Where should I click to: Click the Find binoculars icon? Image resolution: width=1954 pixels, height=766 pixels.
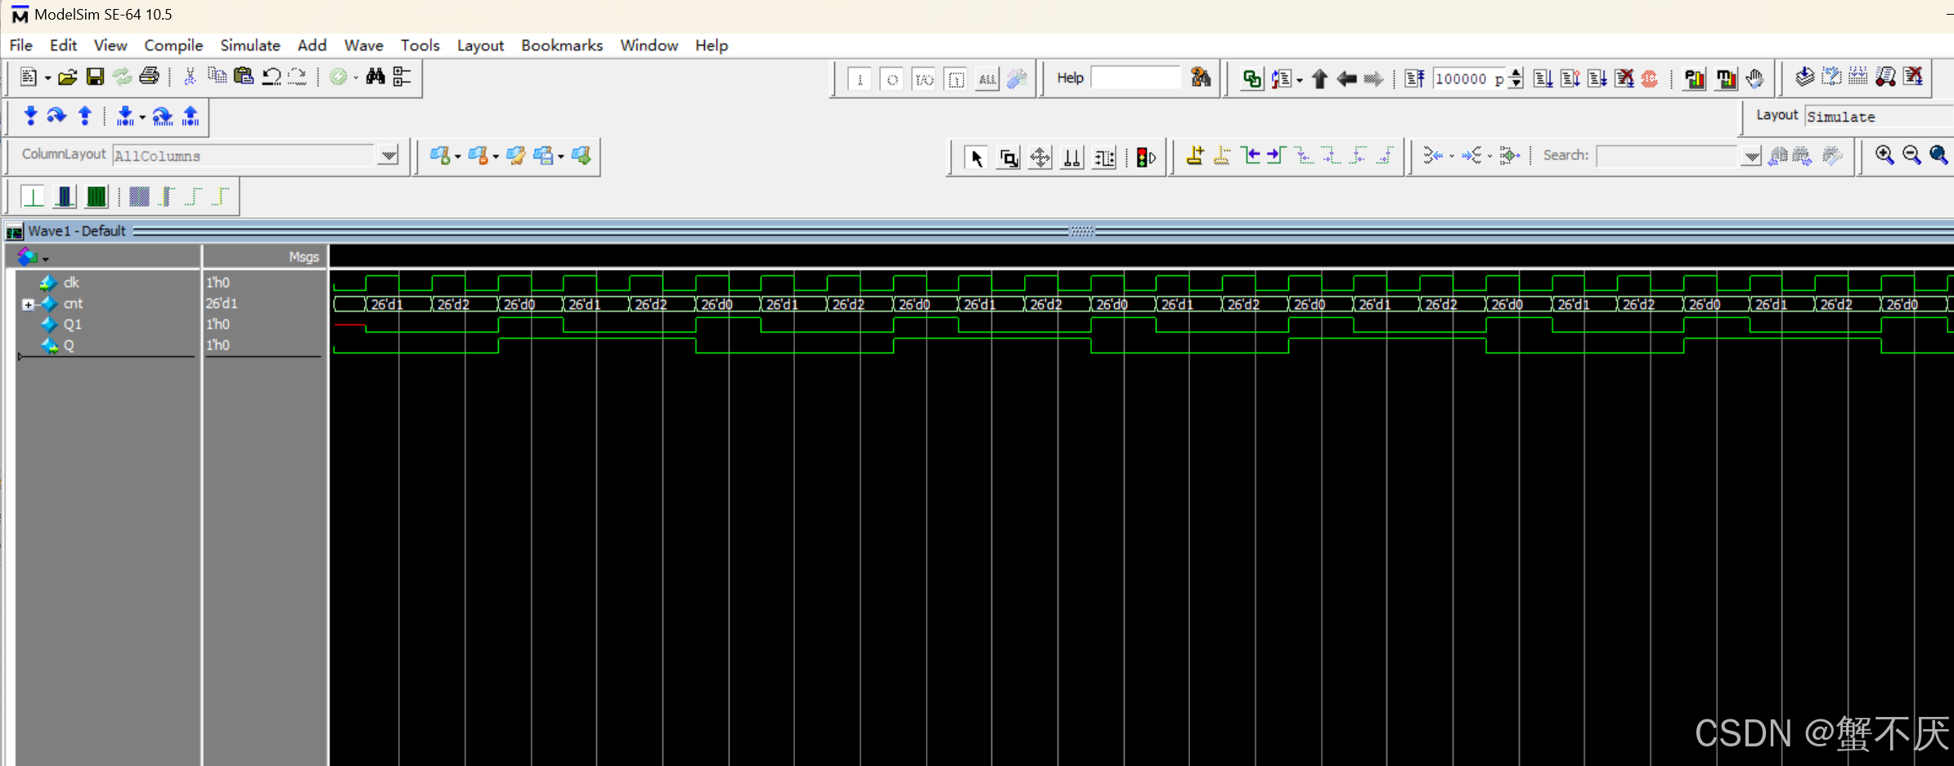click(375, 77)
